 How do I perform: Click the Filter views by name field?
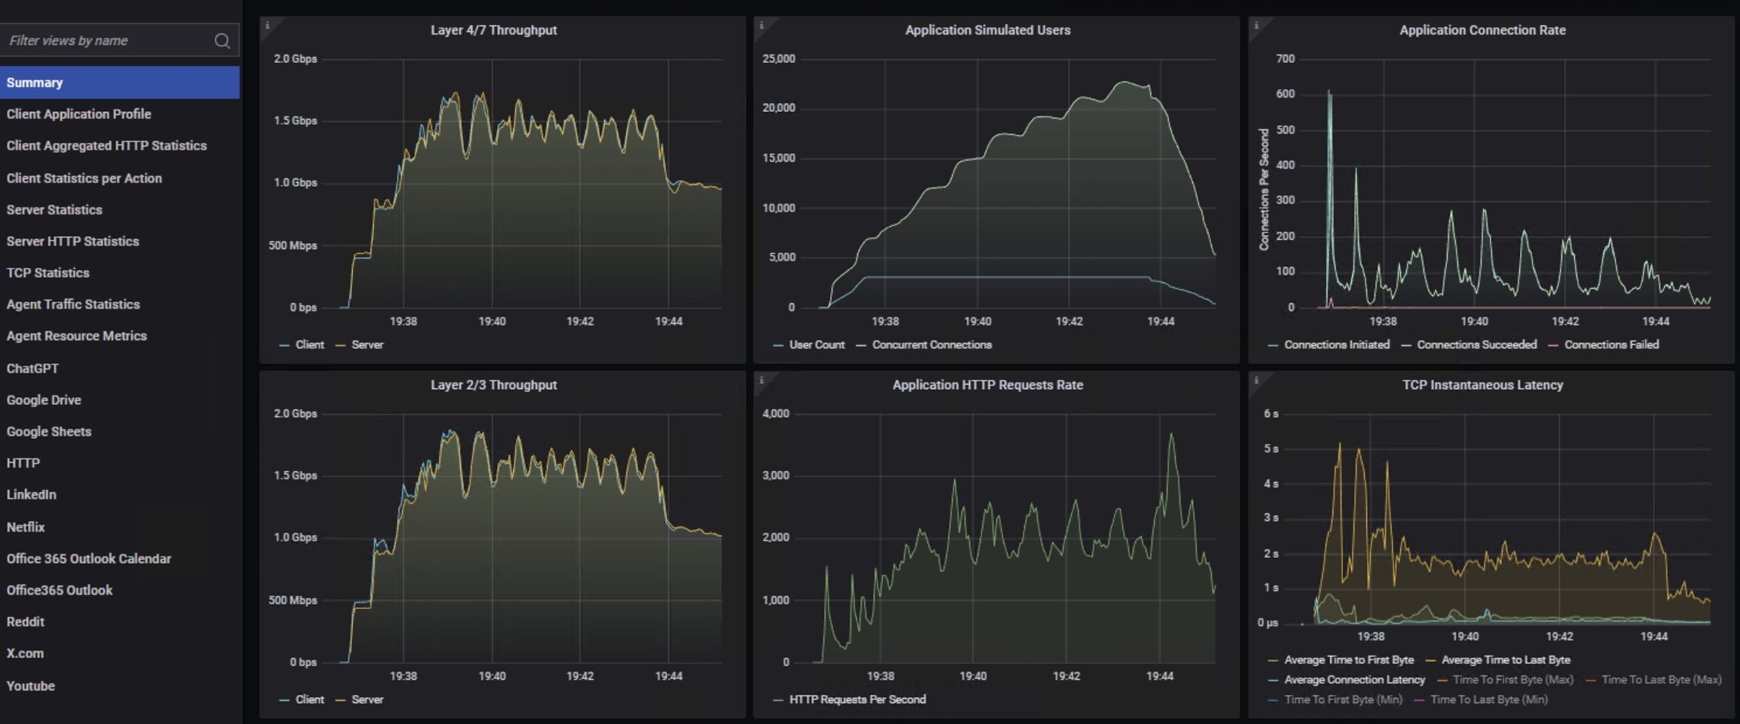click(105, 41)
